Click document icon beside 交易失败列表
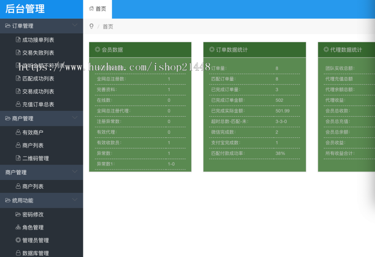This screenshot has width=375, height=257. point(18,52)
